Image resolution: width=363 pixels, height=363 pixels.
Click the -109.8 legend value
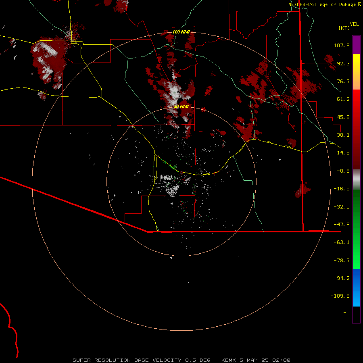pyautogui.click(x=340, y=296)
